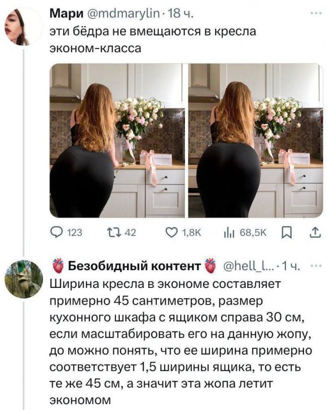Click the Безобидный контент display name

[133, 268]
